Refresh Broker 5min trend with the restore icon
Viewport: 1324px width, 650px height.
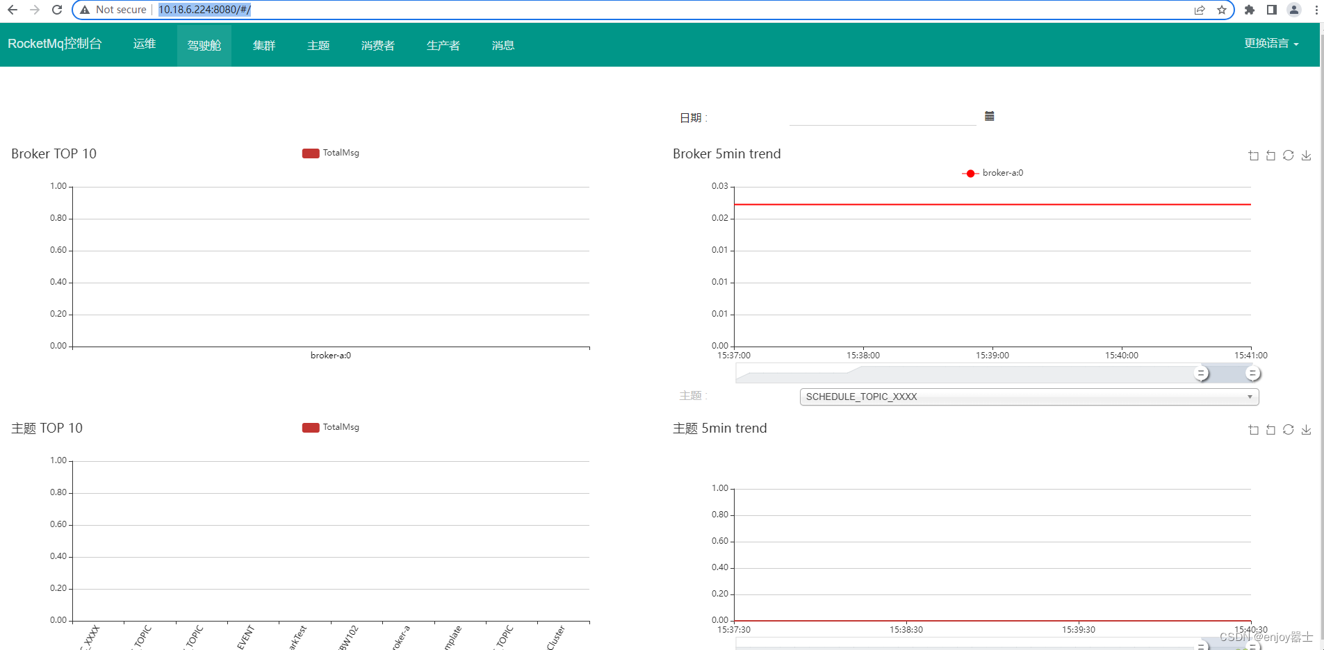click(x=1289, y=156)
